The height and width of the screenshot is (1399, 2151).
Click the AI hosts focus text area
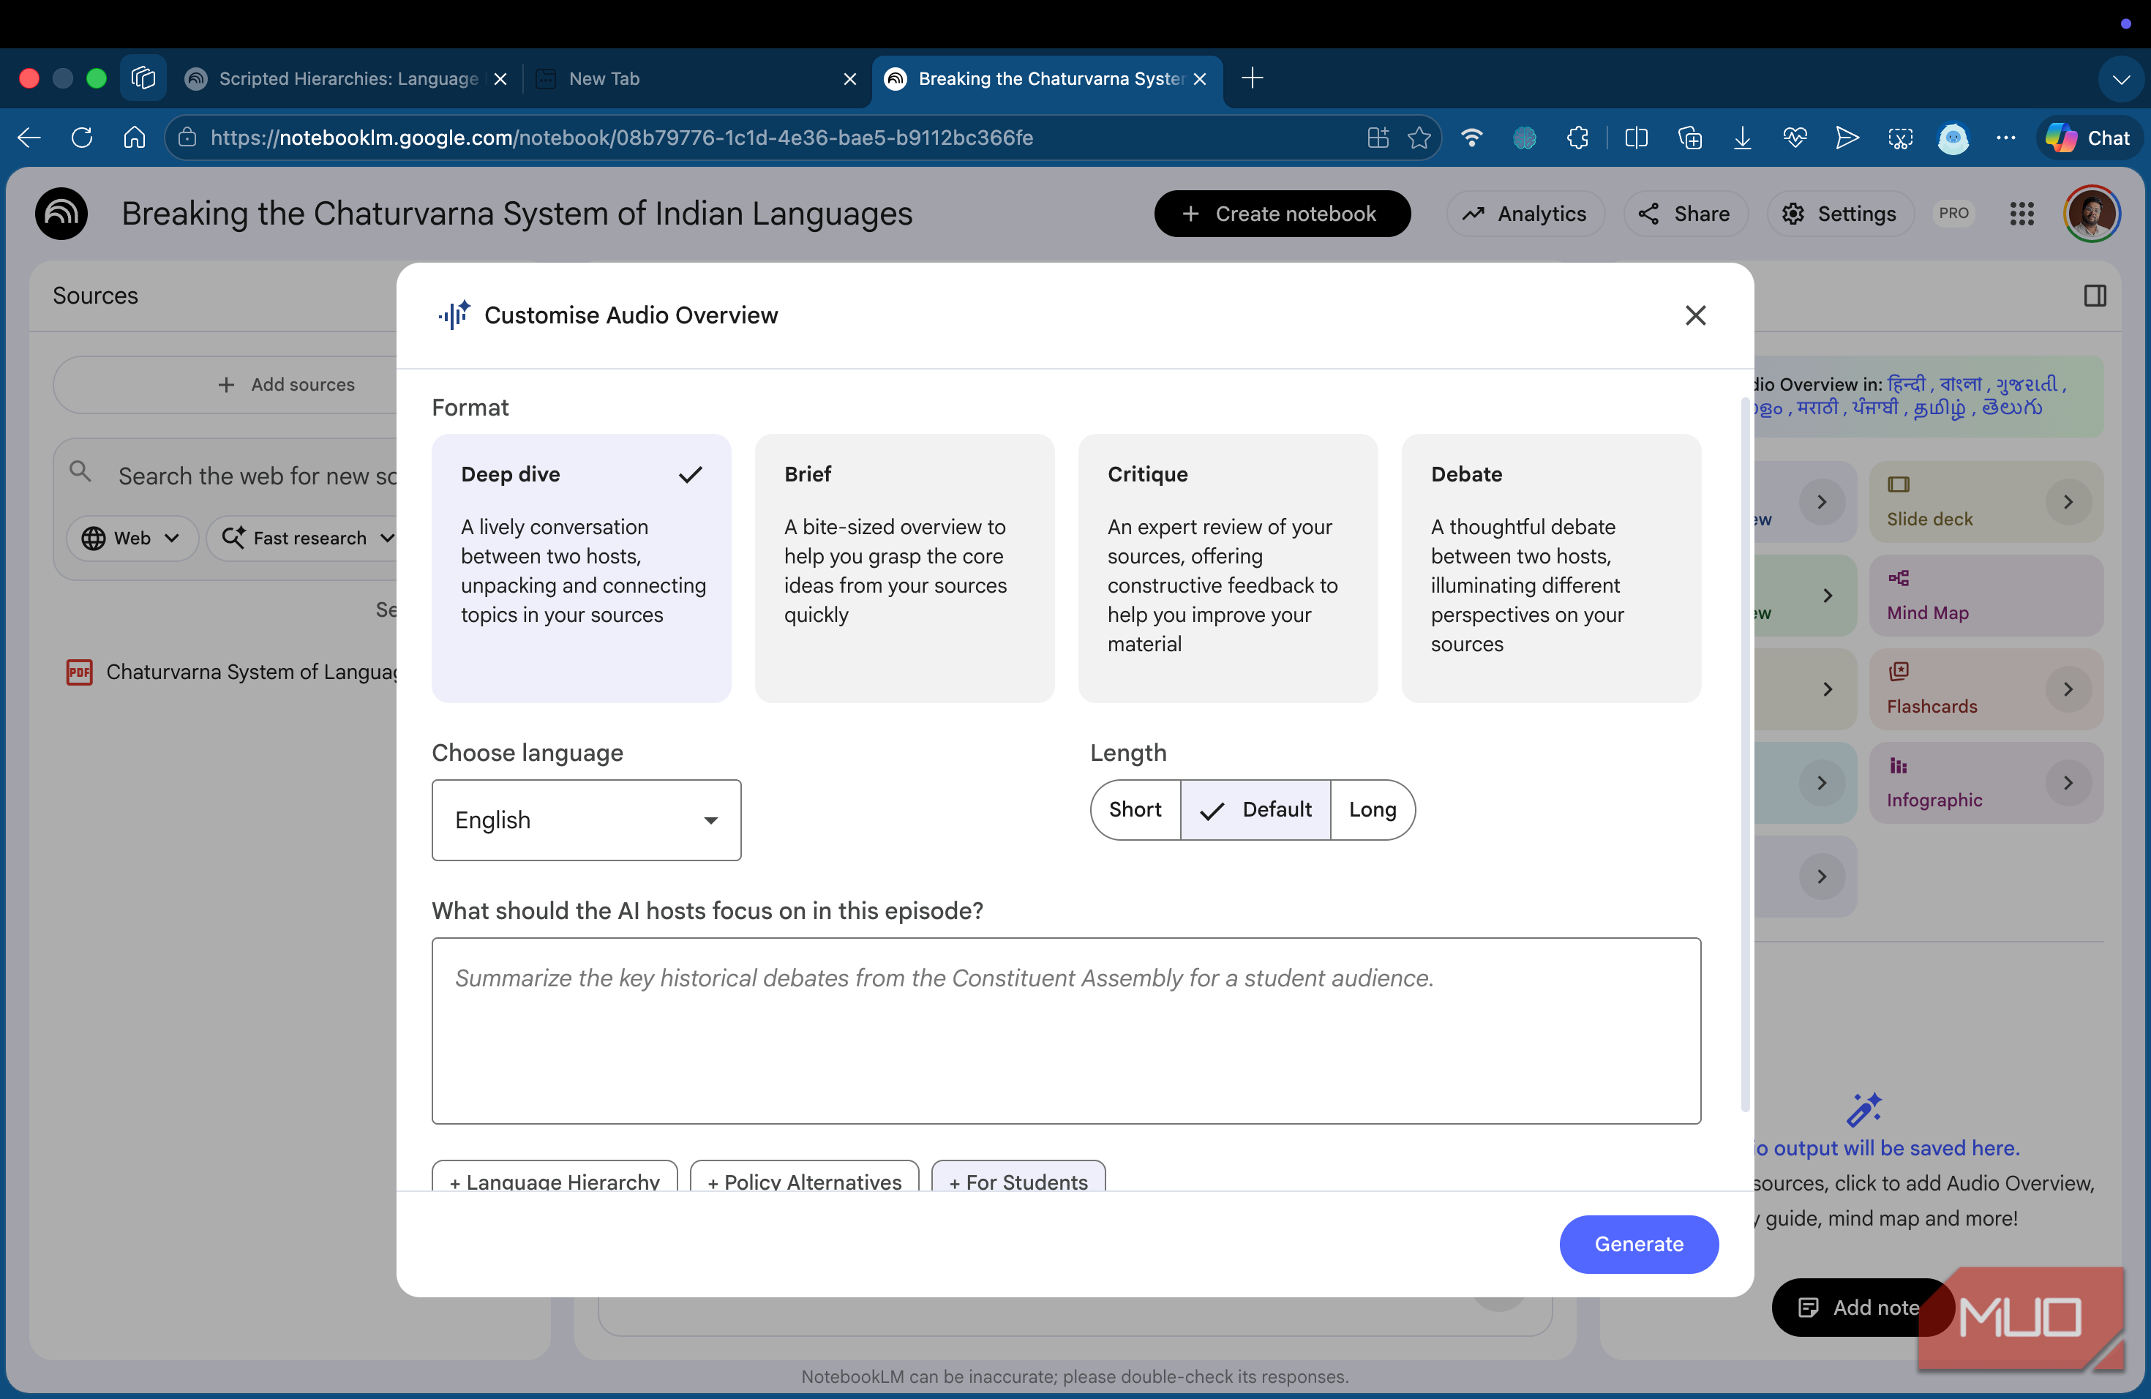[x=1067, y=1030]
